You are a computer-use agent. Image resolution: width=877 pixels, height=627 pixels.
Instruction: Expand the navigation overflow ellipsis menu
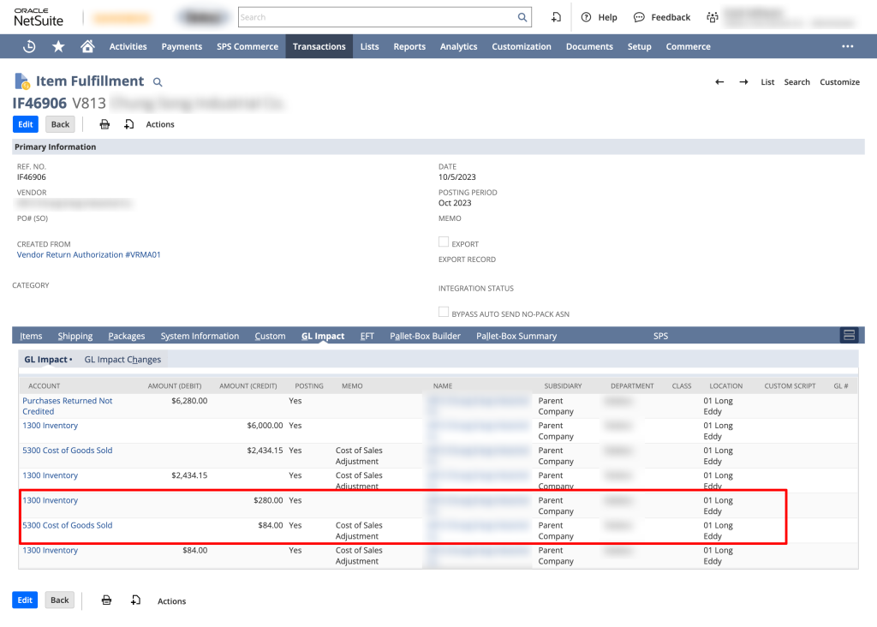[x=847, y=46]
